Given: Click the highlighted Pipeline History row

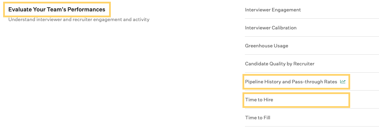Looking at the screenshot, I should tap(296, 82).
